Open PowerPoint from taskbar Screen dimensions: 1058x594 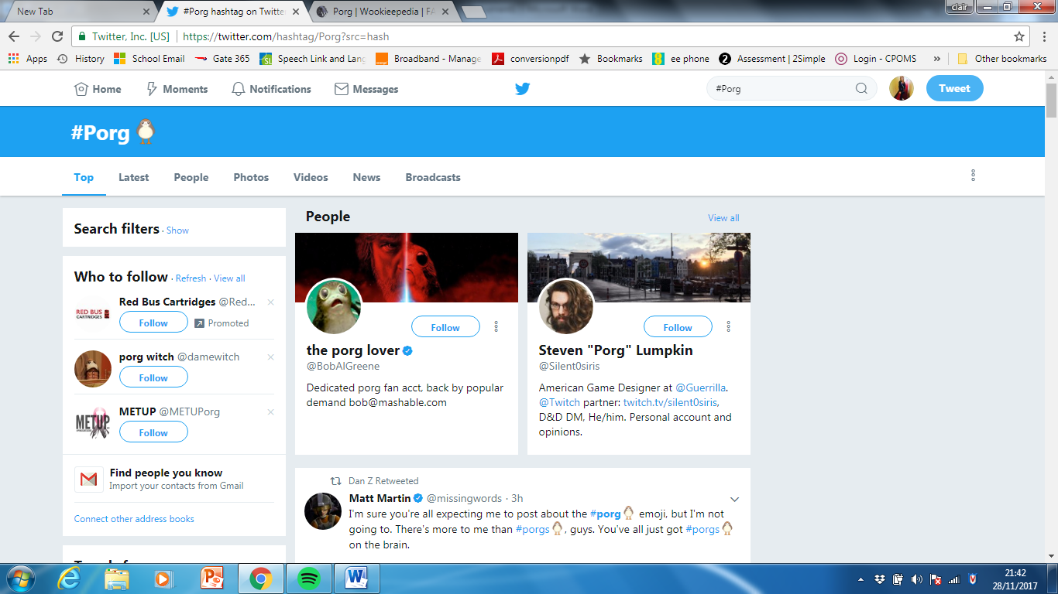tap(212, 579)
